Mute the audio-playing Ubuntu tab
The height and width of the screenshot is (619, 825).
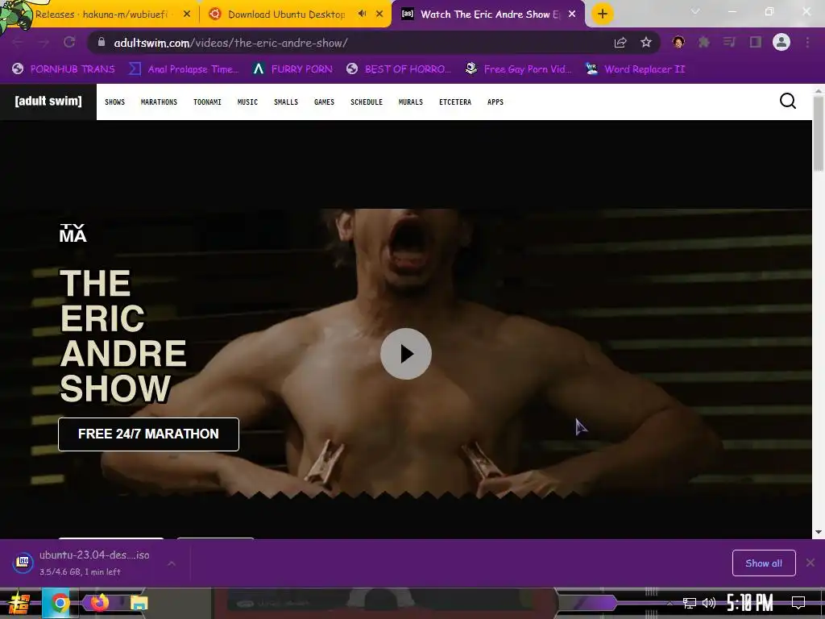(362, 14)
